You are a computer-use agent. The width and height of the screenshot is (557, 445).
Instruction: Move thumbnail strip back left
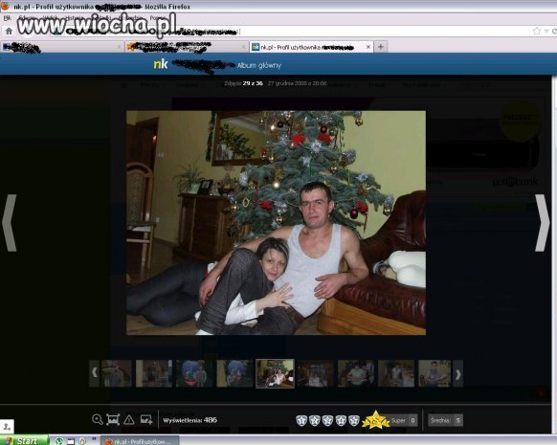[x=94, y=373]
